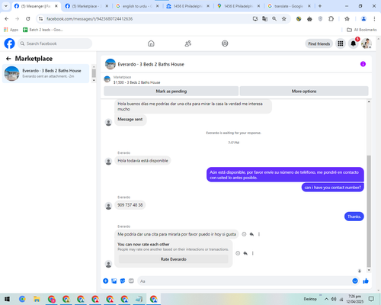Click 'More options' button
381x305 pixels.
(304, 91)
